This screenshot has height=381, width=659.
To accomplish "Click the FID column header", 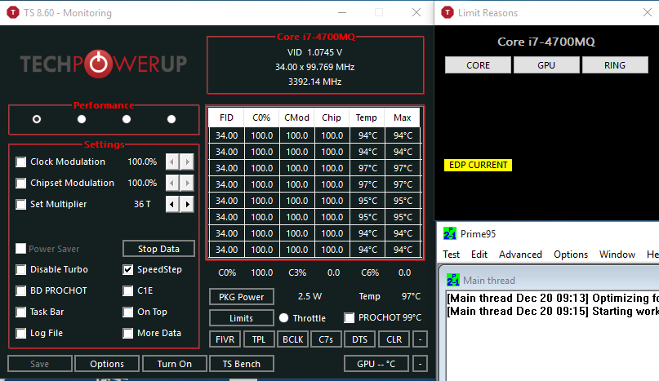I will (x=226, y=117).
